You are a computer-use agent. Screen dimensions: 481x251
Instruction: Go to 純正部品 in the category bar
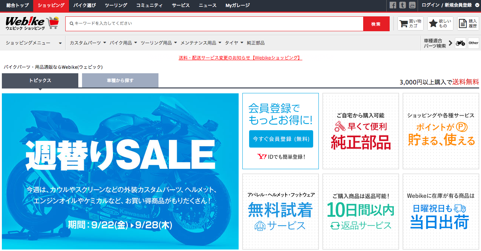256,43
